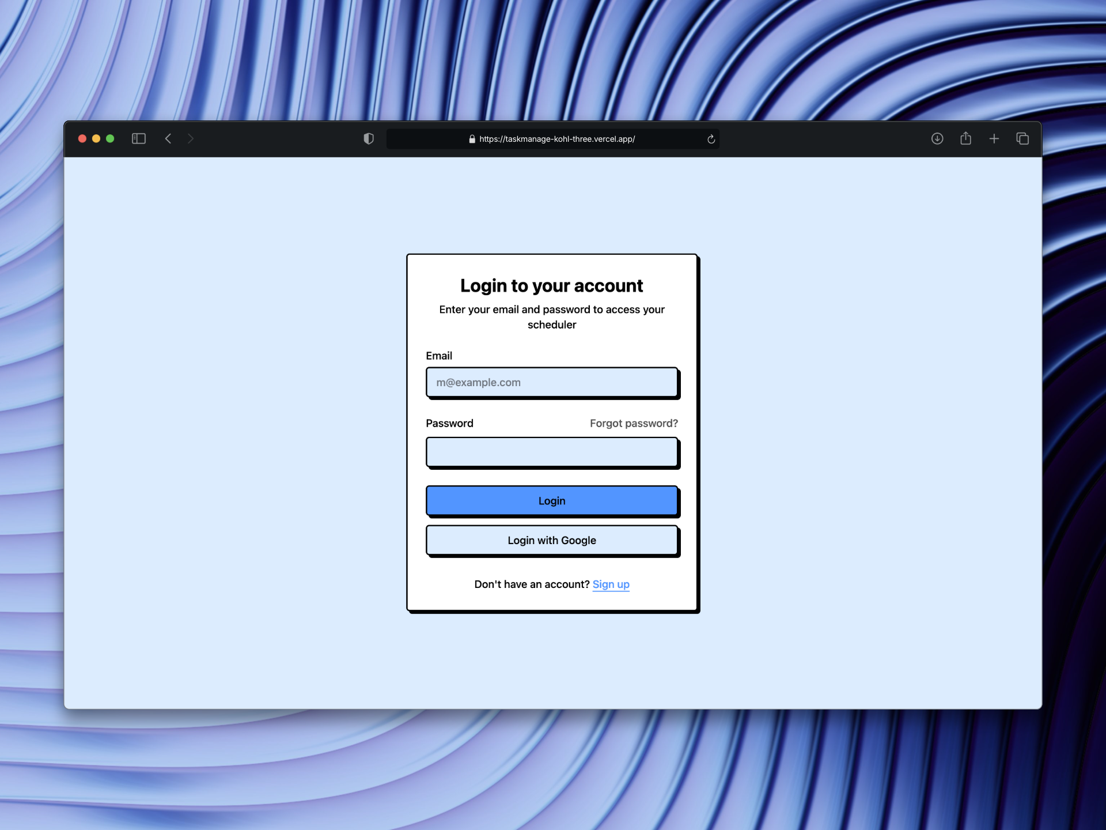The image size is (1106, 830).
Task: Click the lock icon in address bar
Action: click(x=472, y=139)
